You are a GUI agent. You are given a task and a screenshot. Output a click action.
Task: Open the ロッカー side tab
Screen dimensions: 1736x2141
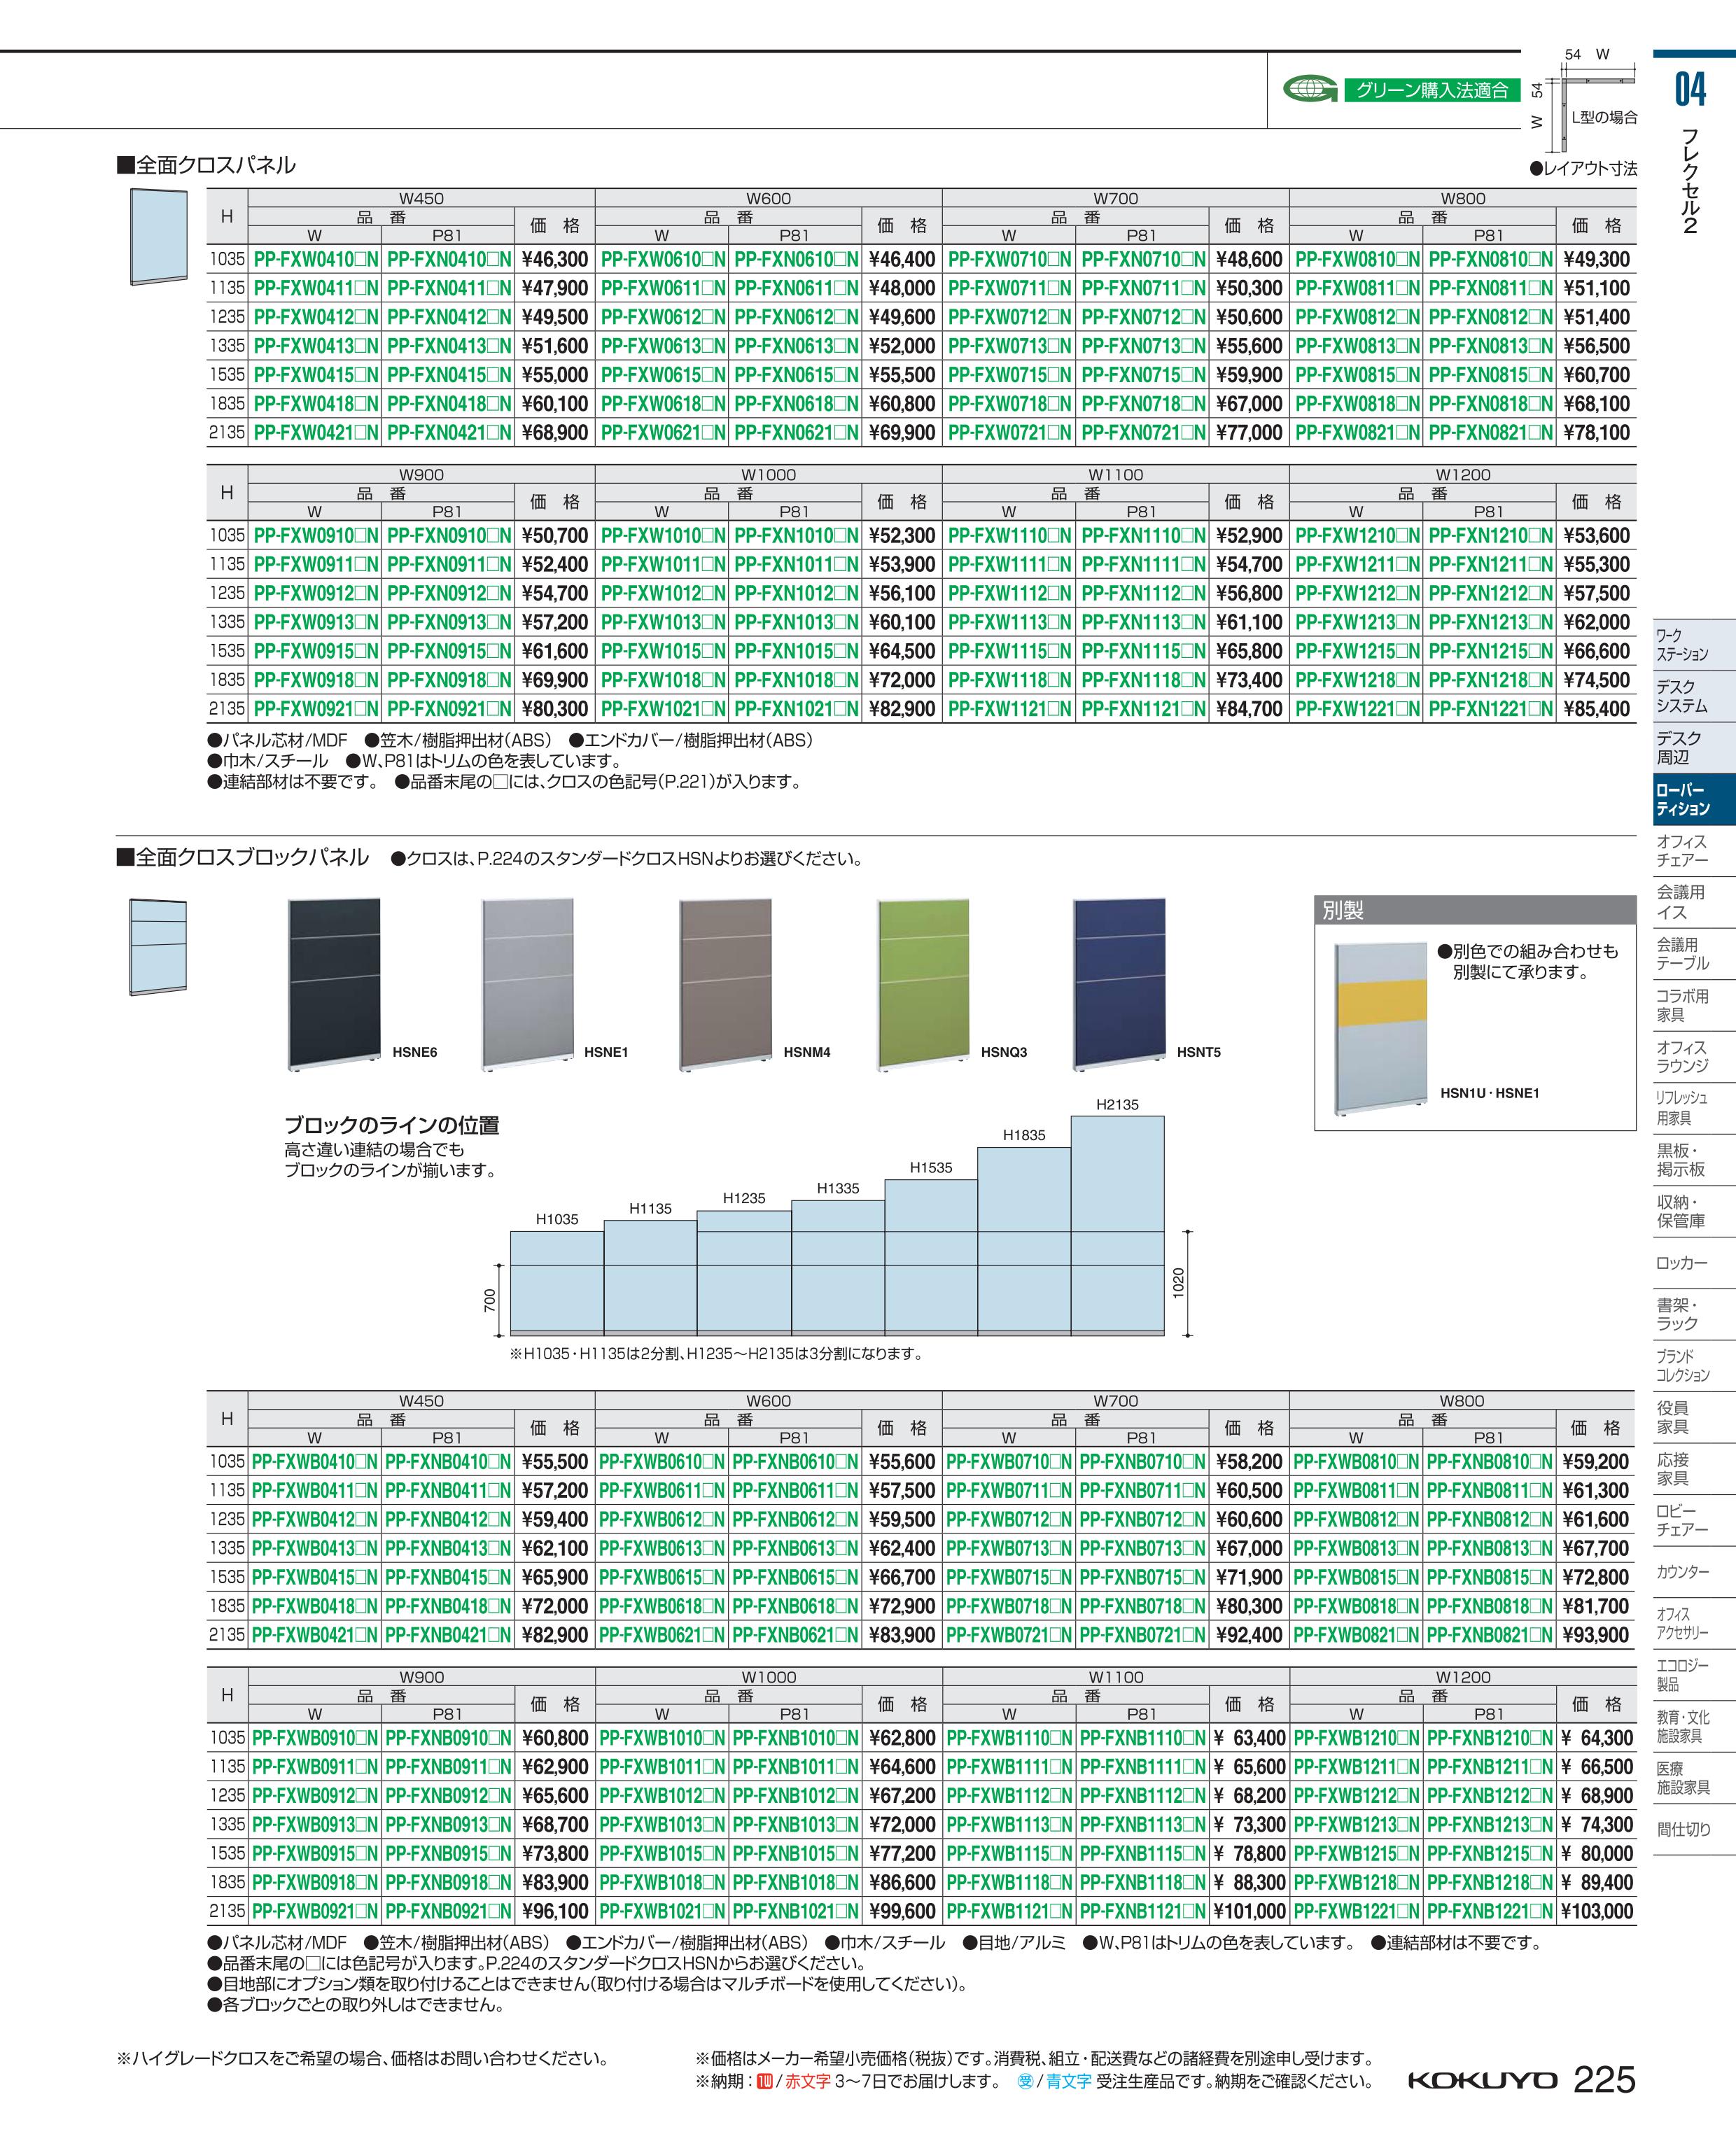[x=1693, y=1263]
